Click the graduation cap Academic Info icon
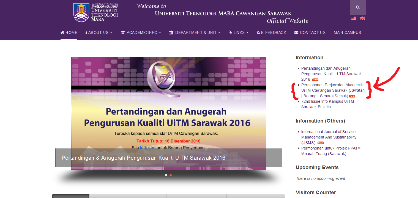The width and height of the screenshot is (418, 198). pos(123,32)
